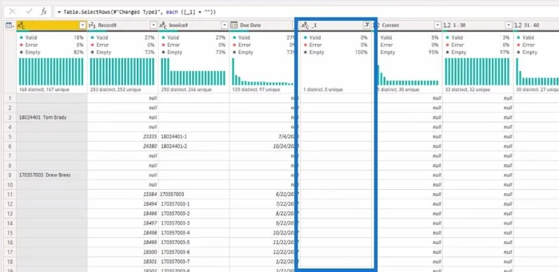Select the Record# cell 24380
The image size is (559, 272).
123,146
